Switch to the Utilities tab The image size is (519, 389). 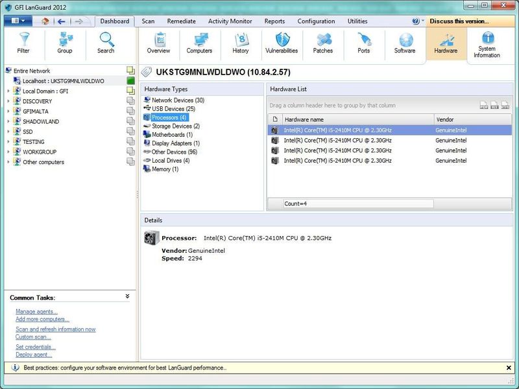(x=357, y=21)
